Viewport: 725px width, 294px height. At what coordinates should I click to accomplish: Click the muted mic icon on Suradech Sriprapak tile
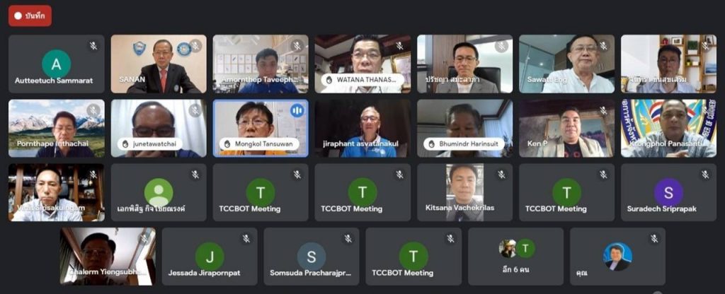click(x=705, y=175)
